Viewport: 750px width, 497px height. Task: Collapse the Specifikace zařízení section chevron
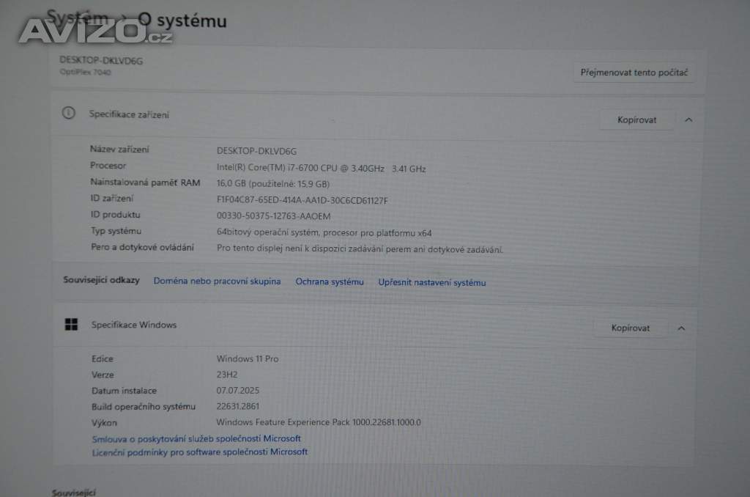pyautogui.click(x=688, y=119)
